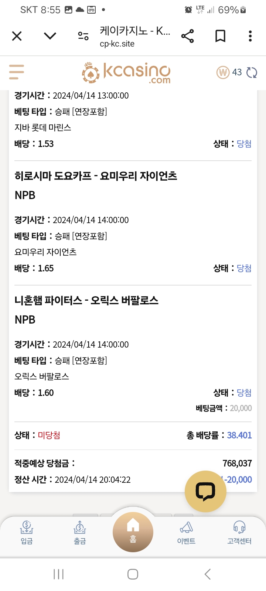Expand the browser tab chevron down arrow
This screenshot has width=266, height=591.
[50, 36]
